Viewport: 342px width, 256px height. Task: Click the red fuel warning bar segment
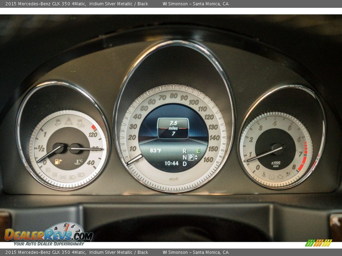click(x=93, y=127)
